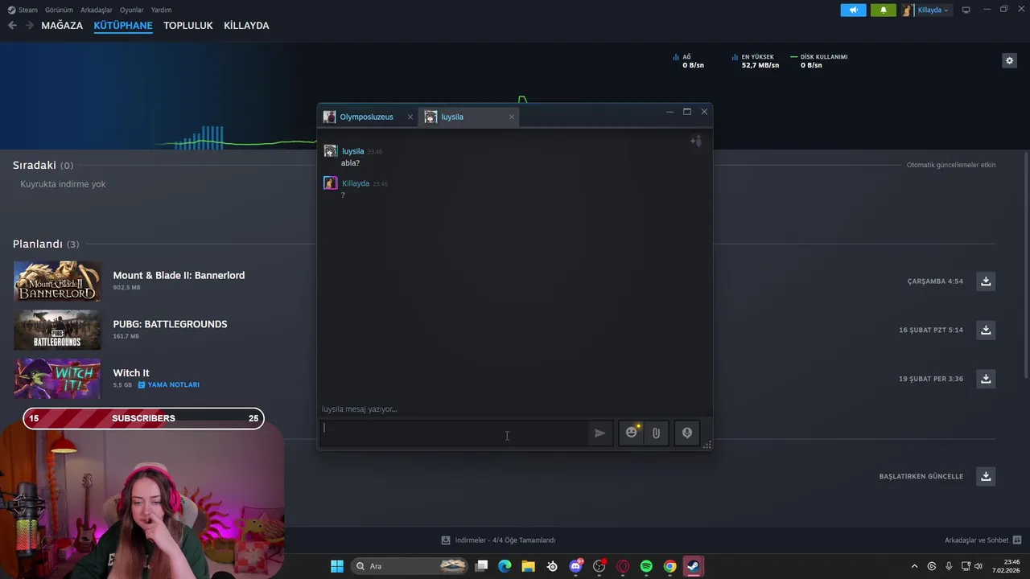
Task: Click the Steam taskbar icon
Action: click(693, 566)
